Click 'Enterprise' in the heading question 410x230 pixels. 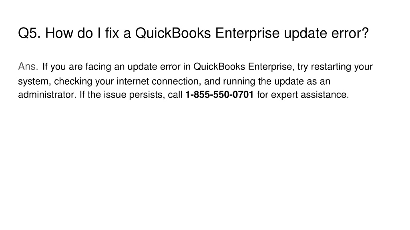pyautogui.click(x=247, y=34)
